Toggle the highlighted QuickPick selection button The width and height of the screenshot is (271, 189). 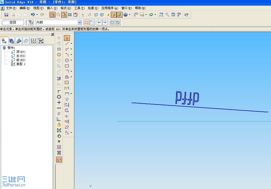point(64,15)
